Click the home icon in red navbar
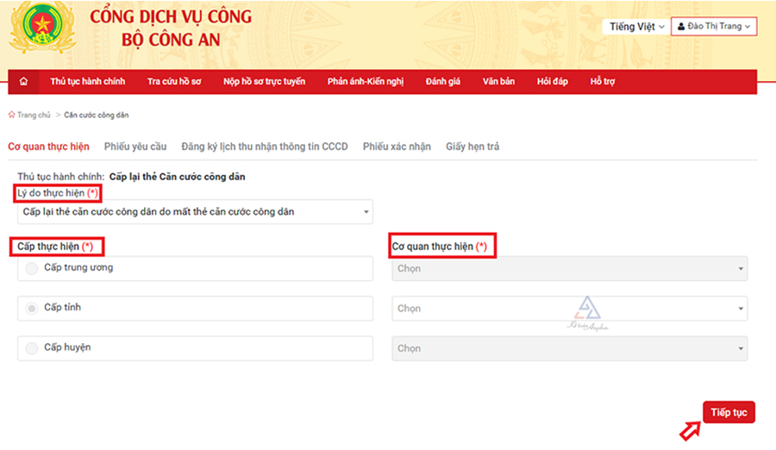 point(23,82)
